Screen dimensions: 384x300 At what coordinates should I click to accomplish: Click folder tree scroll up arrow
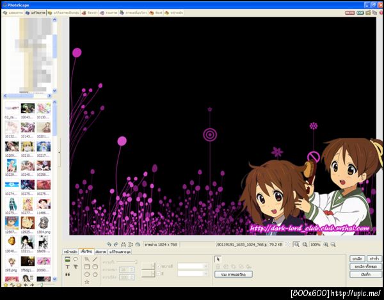pyautogui.click(x=54, y=20)
